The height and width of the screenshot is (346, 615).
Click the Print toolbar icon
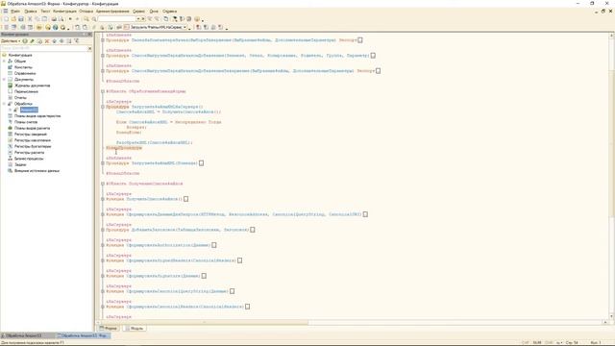tap(54, 19)
